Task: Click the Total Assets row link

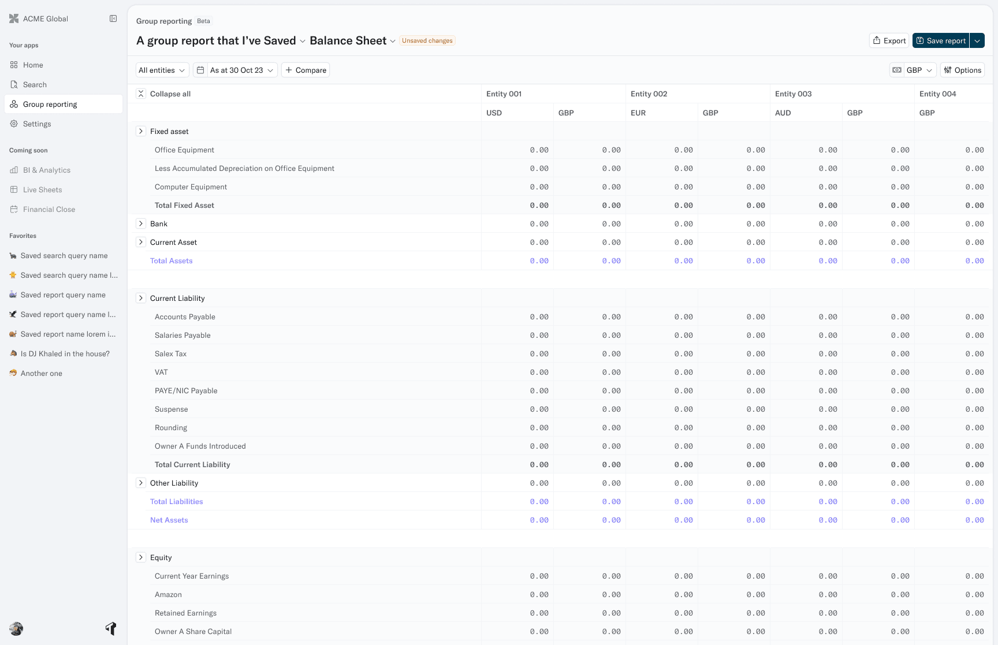Action: point(171,261)
